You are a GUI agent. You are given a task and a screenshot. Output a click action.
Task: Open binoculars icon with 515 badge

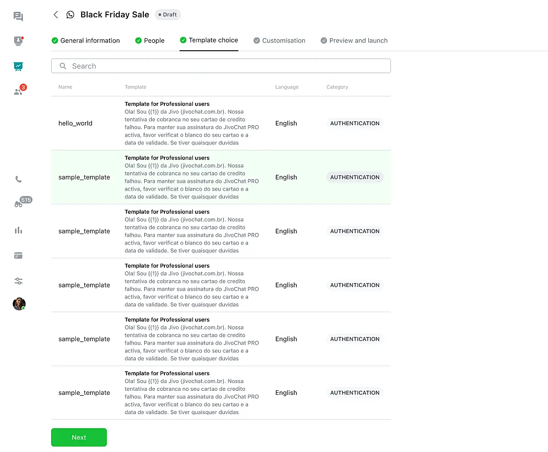tap(18, 204)
